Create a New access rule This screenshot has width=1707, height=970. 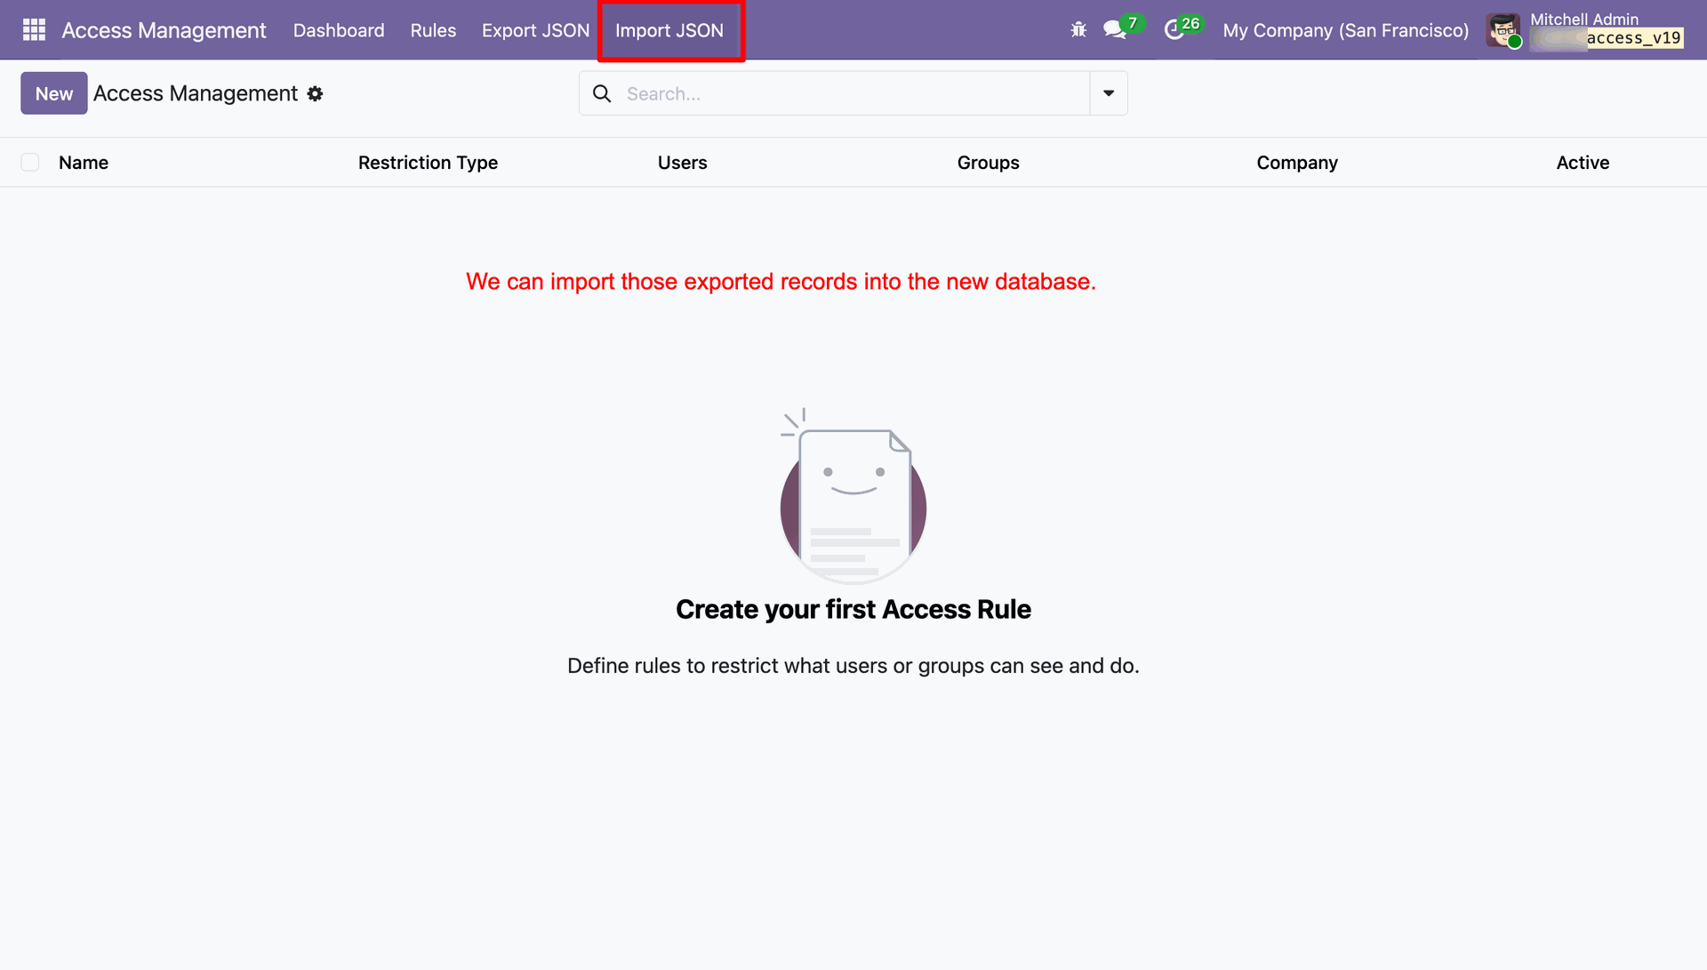point(54,93)
